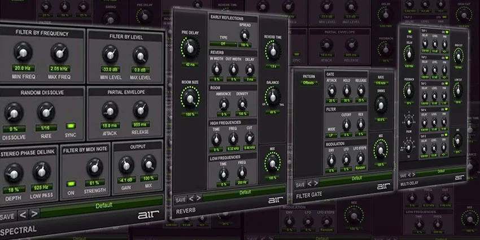Step to previous preset in Multi-Delay
This screenshot has height=240, width=480.
(409, 175)
